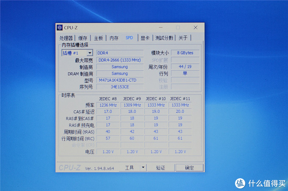Click the 周次/年份 label

tap(158, 67)
